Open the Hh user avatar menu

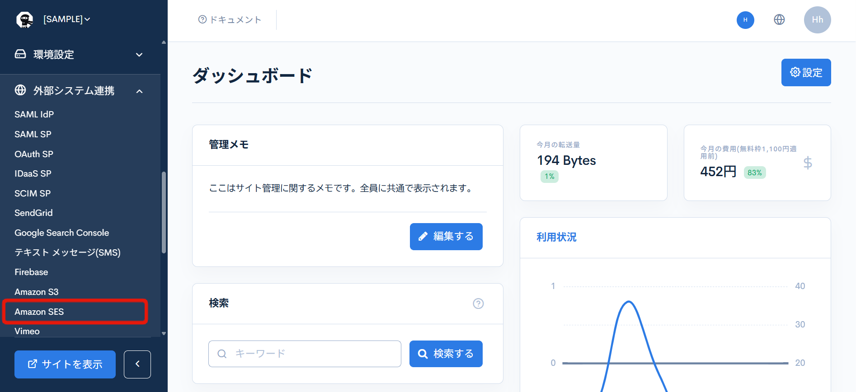coord(817,20)
